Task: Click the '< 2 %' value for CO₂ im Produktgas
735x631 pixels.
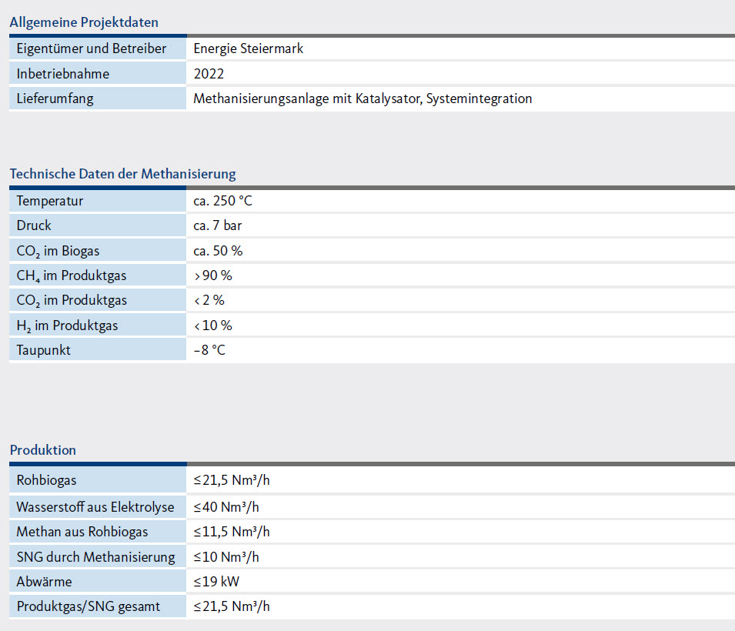Action: (x=209, y=300)
